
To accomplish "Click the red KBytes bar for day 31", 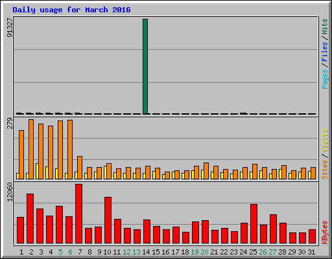I will 313,236.
